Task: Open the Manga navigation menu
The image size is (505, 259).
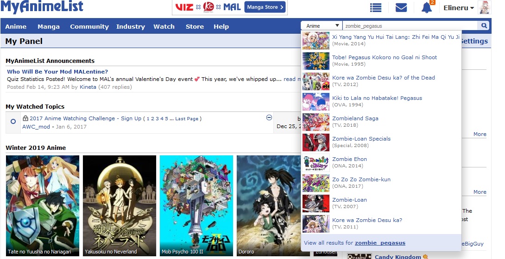Action: click(x=49, y=26)
